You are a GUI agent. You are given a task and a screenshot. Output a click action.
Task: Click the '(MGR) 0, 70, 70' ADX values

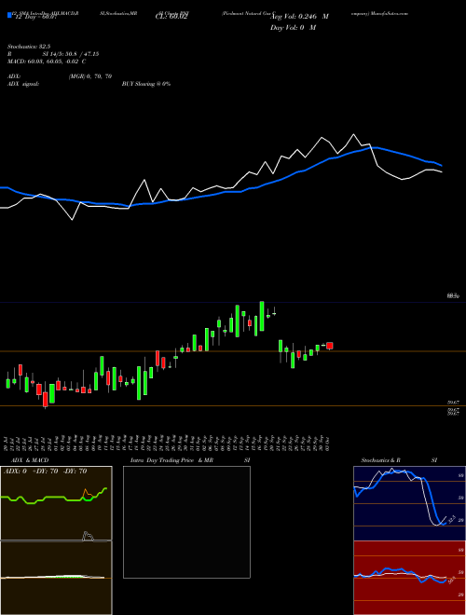pyautogui.click(x=90, y=76)
